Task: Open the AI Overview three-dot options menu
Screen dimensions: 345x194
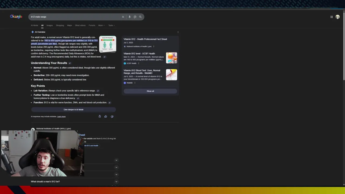Action: (x=178, y=32)
